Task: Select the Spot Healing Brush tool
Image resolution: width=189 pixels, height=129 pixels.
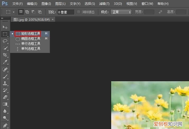Action: [5, 70]
